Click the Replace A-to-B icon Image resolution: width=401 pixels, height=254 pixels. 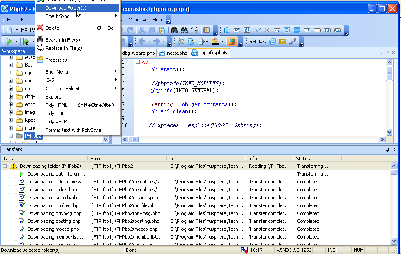pyautogui.click(x=194, y=30)
